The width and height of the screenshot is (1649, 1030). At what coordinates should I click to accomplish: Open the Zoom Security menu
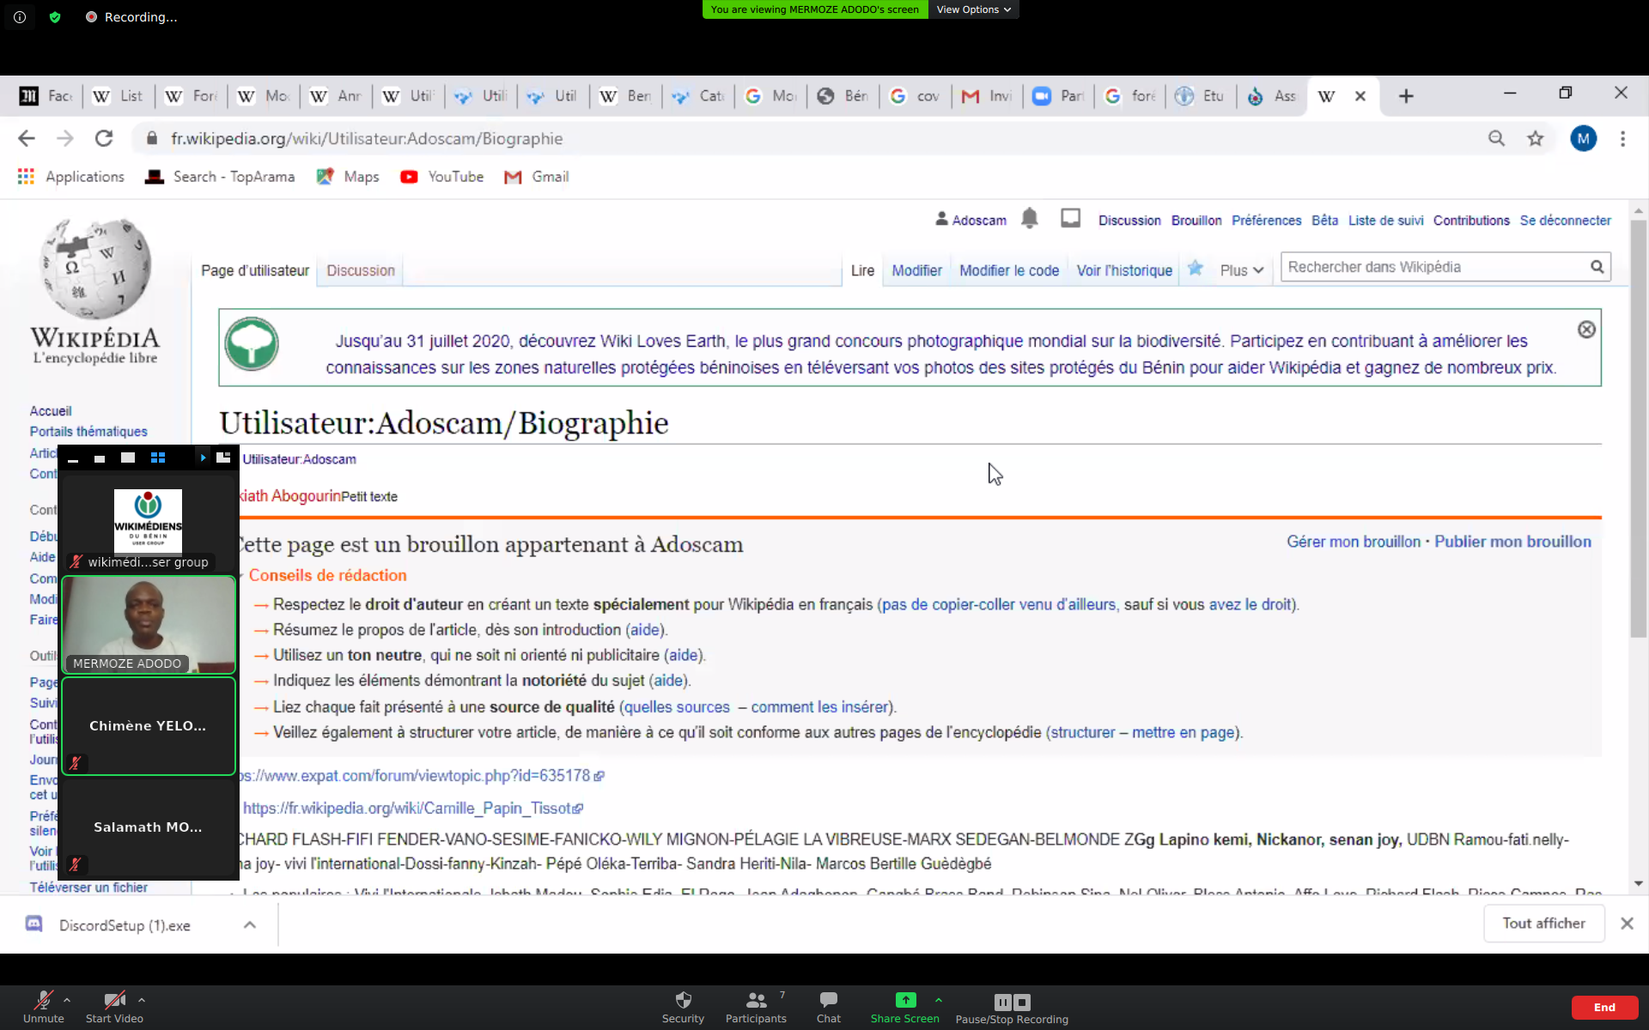[x=683, y=1007]
